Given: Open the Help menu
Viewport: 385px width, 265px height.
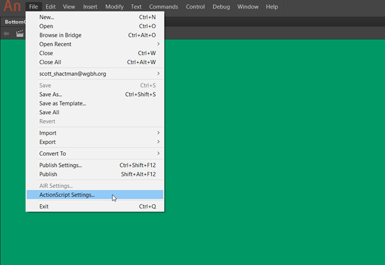Looking at the screenshot, I should coord(272,7).
